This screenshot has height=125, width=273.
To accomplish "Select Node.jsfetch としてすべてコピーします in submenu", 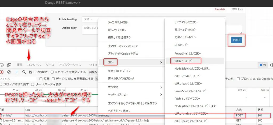I will point(195,106).
